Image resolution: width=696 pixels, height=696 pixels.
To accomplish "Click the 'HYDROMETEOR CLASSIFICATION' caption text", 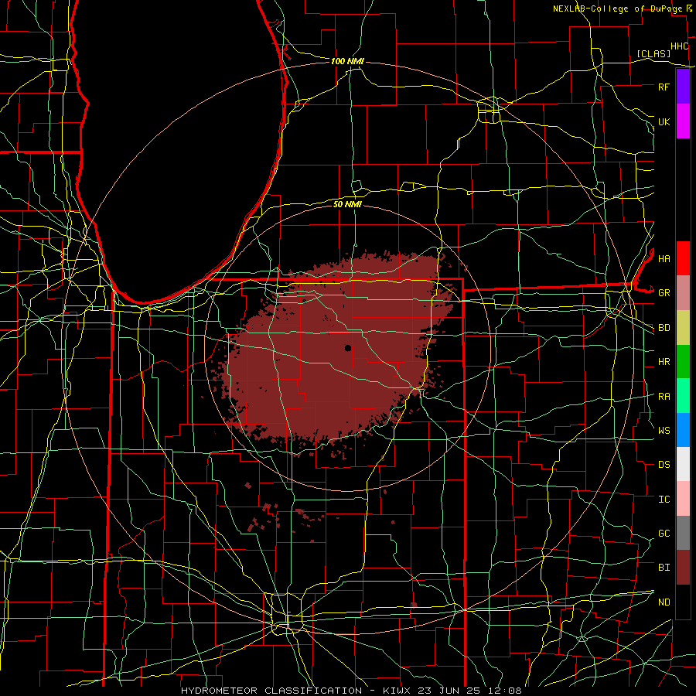I will click(x=271, y=691).
